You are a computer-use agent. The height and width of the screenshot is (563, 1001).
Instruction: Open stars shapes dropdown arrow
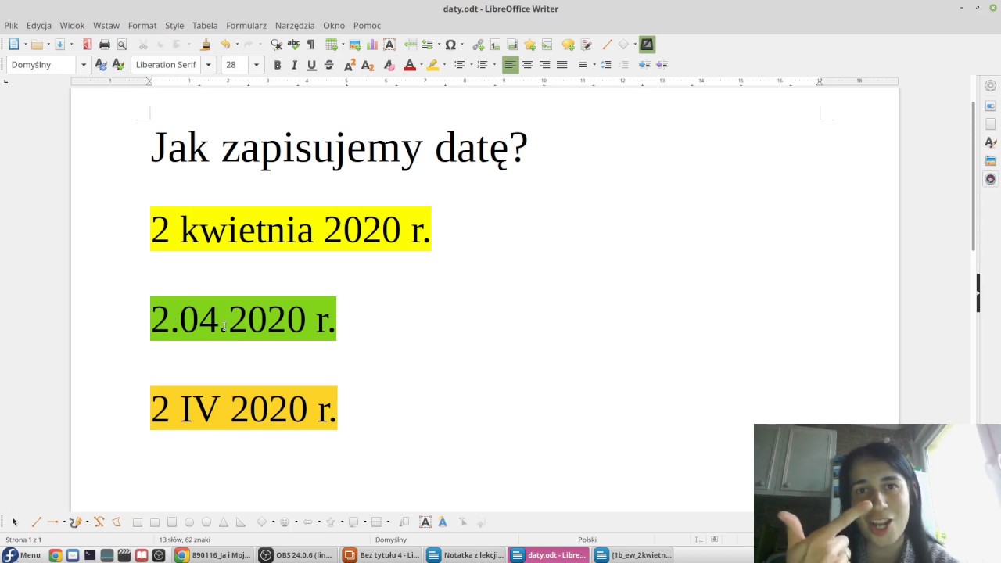click(x=342, y=522)
